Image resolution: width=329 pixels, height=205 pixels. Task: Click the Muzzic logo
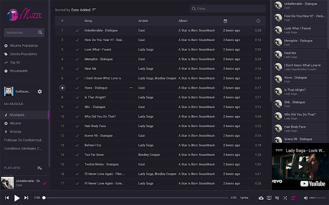coord(24,14)
